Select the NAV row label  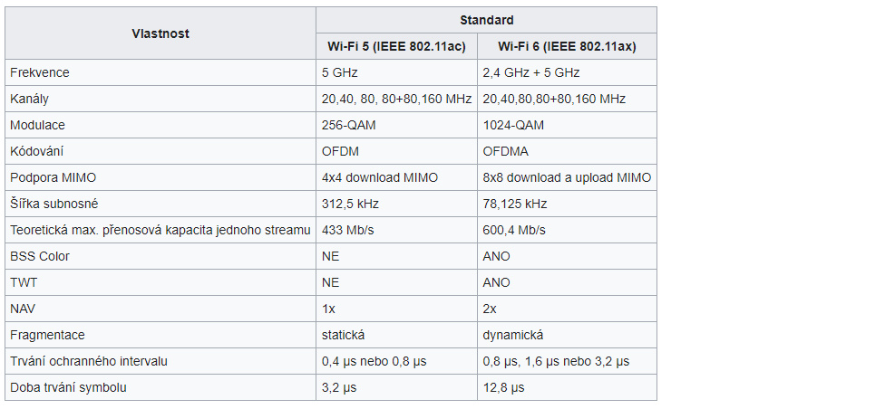point(23,309)
